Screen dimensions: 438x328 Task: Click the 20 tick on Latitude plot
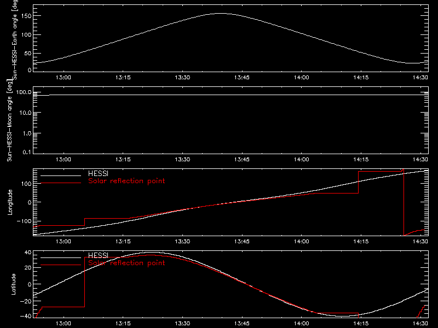[28, 268]
